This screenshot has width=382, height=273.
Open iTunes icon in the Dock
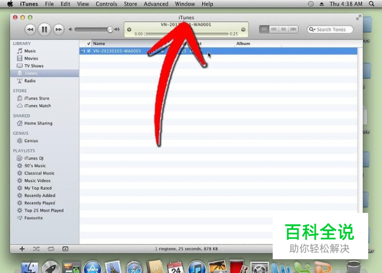point(197,267)
